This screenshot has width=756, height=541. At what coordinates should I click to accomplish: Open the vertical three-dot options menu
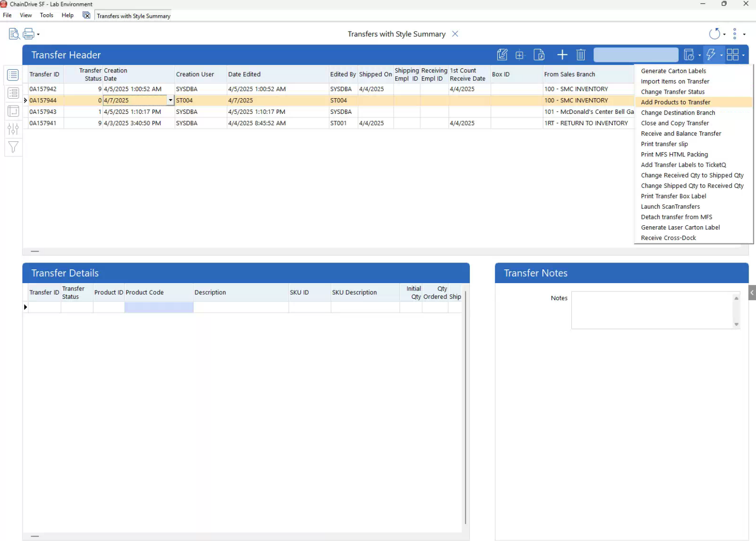click(735, 34)
